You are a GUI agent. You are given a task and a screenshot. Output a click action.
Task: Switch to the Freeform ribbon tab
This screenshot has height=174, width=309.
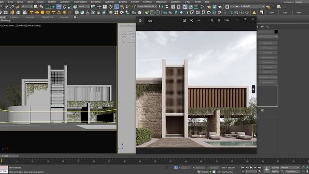tap(14, 17)
